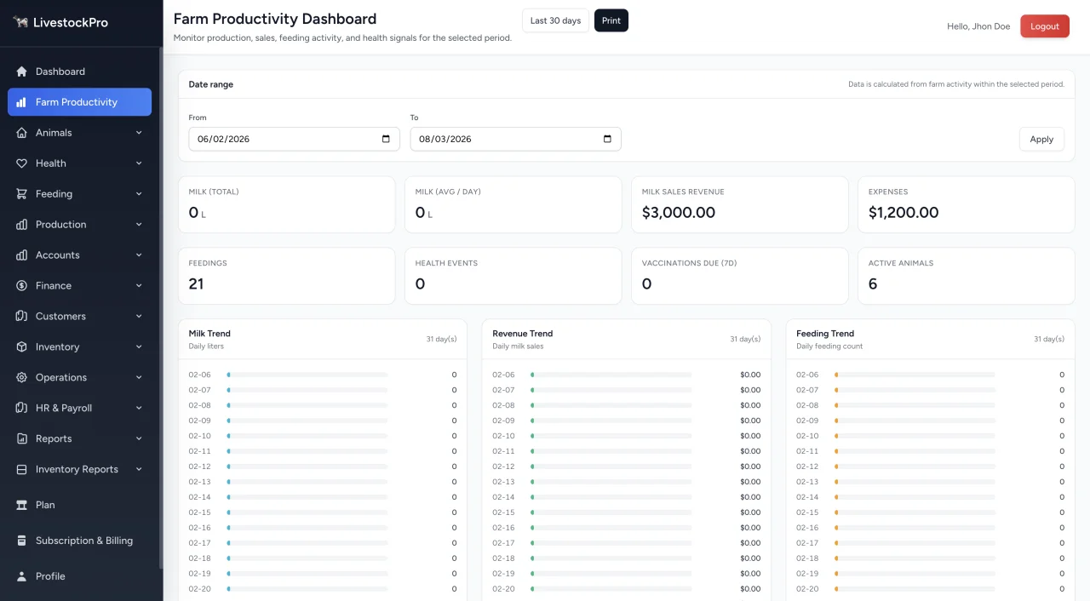Click Feeding Trend bar for 02-14

(x=915, y=497)
